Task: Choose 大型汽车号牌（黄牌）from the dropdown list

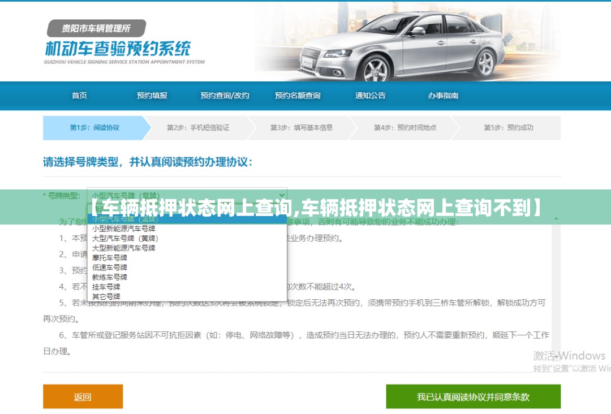Action: tap(187, 238)
